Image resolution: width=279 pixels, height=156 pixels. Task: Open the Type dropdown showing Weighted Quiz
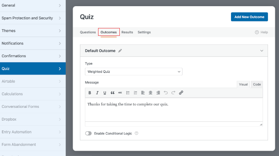(x=134, y=72)
